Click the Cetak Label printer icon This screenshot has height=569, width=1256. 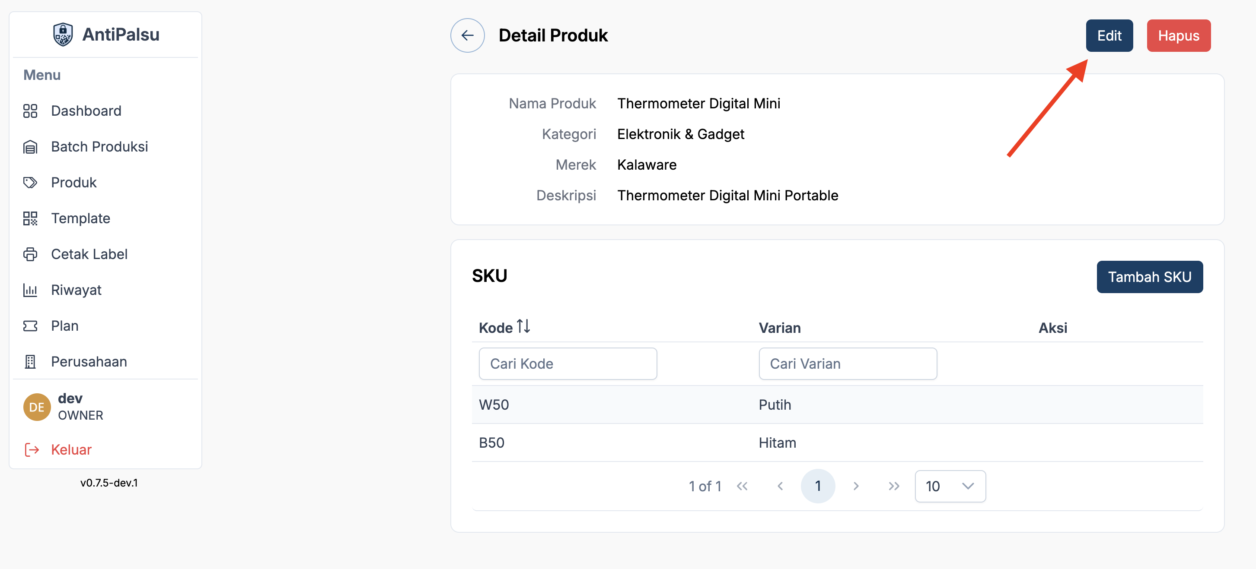coord(30,254)
